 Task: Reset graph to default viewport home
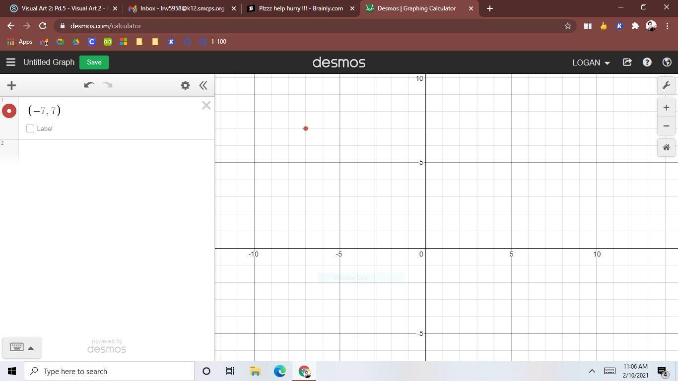(666, 148)
